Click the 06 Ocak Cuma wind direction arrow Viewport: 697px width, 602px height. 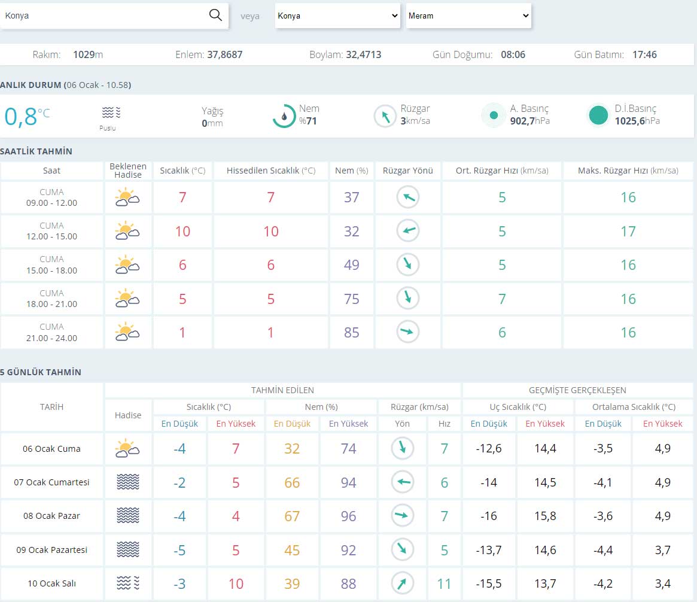[402, 448]
